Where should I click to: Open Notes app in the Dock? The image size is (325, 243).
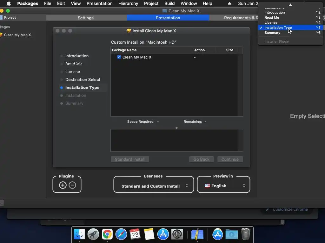coord(149,234)
